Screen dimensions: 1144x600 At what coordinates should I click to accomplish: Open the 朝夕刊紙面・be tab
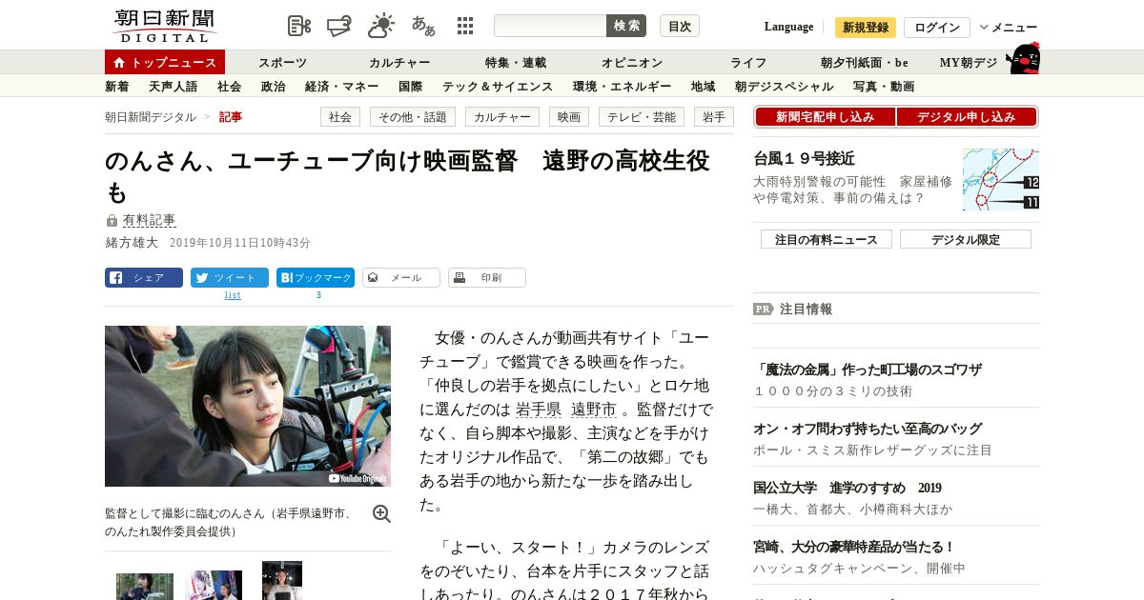click(865, 63)
